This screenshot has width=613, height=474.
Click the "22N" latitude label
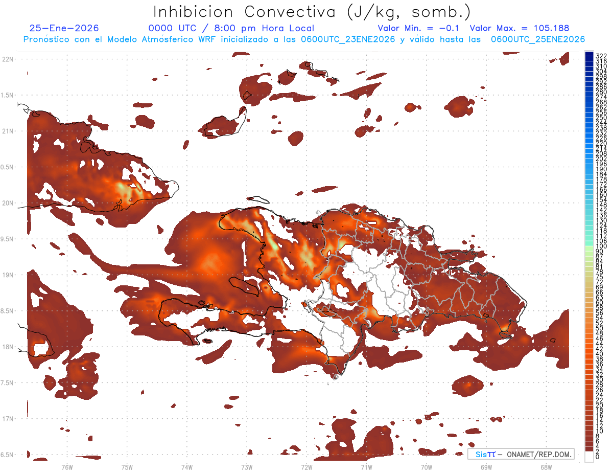point(8,59)
